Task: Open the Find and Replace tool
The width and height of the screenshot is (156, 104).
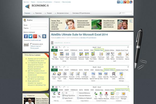Action: (71, 76)
